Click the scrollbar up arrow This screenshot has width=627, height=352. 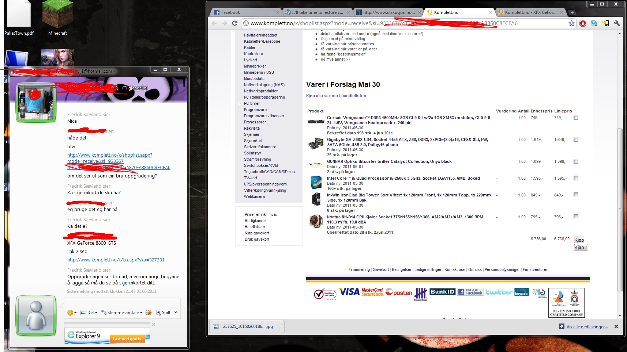[x=620, y=33]
